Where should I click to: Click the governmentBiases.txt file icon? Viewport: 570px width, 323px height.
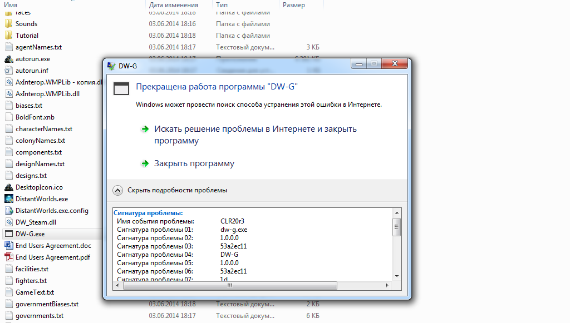[9, 304]
